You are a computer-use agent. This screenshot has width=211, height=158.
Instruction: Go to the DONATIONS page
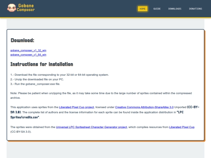coord(195,9)
